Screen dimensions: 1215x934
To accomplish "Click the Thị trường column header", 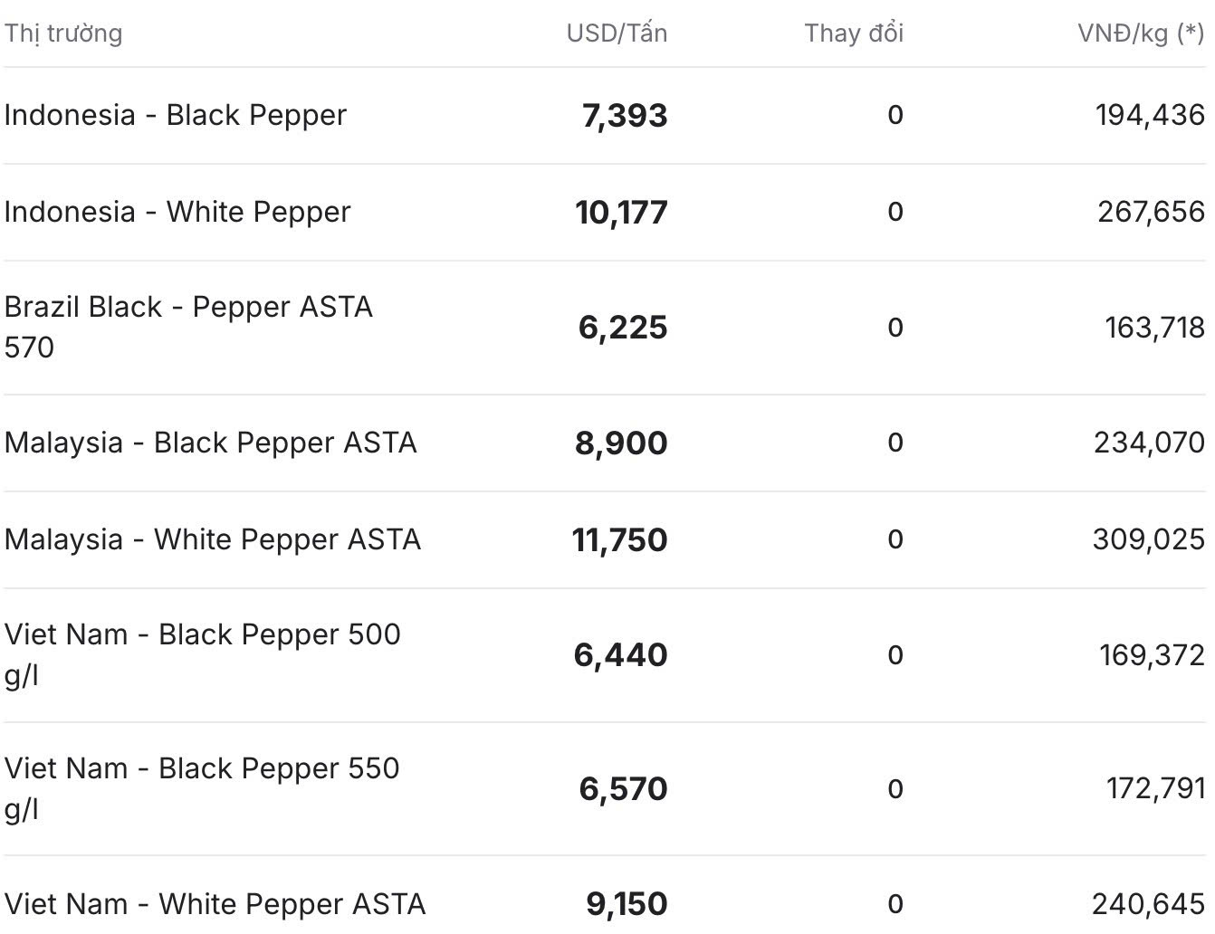I will [x=63, y=33].
